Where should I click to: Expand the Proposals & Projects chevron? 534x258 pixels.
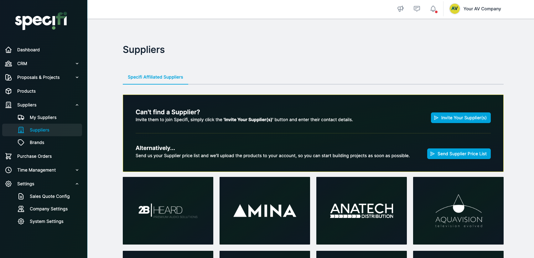coord(77,77)
